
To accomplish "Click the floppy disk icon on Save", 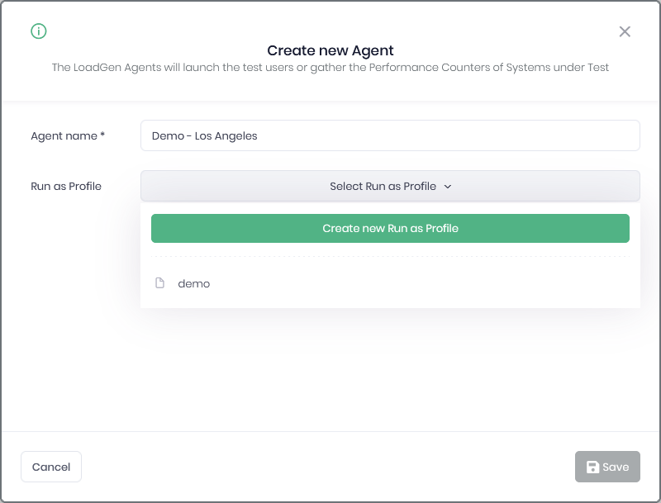I will 592,467.
